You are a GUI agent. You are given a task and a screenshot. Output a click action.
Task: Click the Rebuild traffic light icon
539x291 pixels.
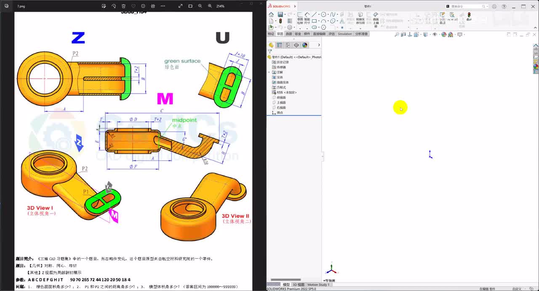(280, 21)
